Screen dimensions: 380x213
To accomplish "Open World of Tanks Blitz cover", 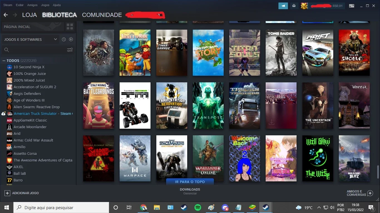I will [x=354, y=158].
